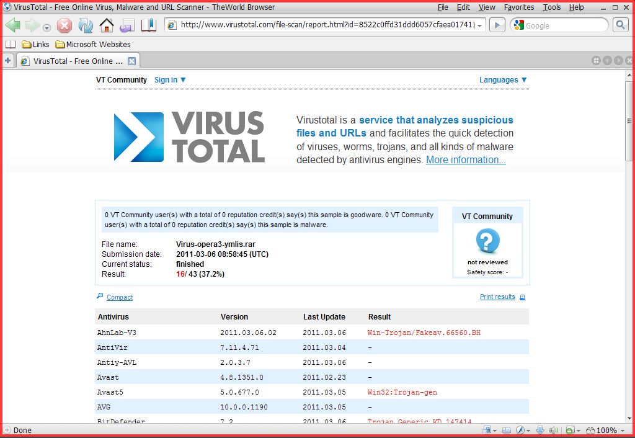This screenshot has height=438, width=635.
Task: Open the Links favorites folder
Action: [x=35, y=44]
